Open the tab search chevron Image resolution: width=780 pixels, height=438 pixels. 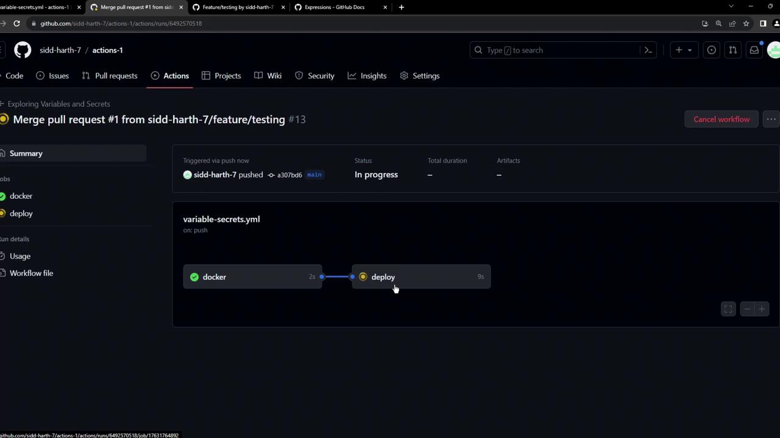(x=731, y=7)
